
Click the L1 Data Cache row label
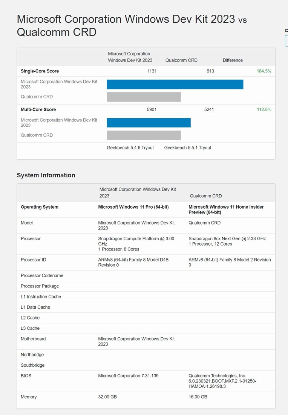(x=35, y=307)
